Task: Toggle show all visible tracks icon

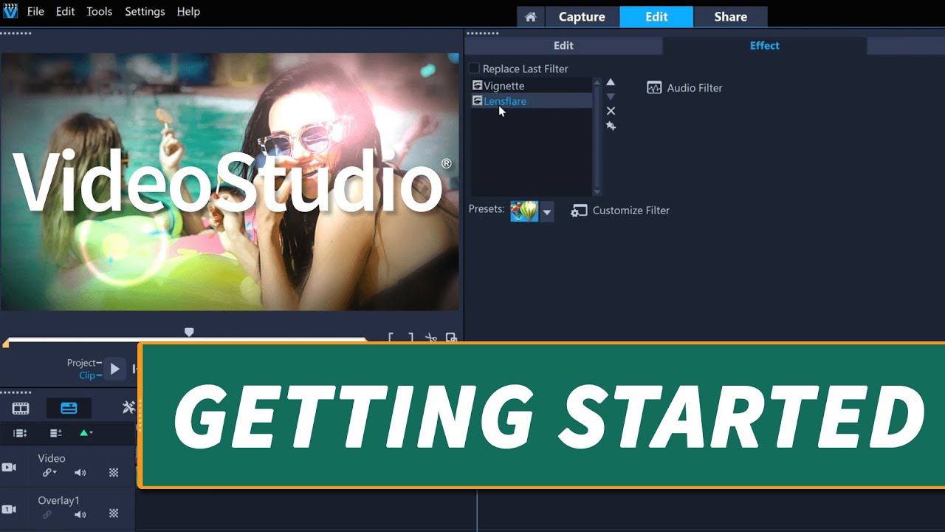Action: coord(20,433)
